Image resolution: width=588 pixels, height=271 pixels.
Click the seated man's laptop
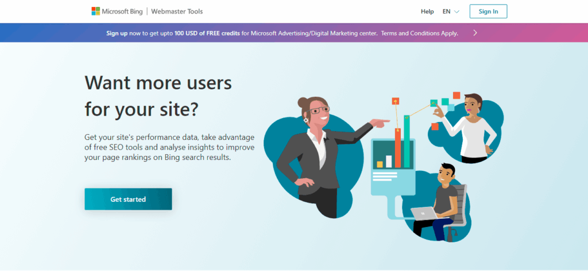(424, 213)
